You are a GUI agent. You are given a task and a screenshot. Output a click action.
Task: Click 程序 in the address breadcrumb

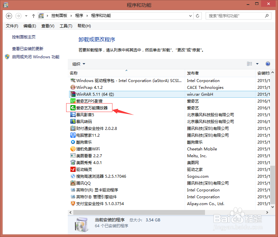79,16
